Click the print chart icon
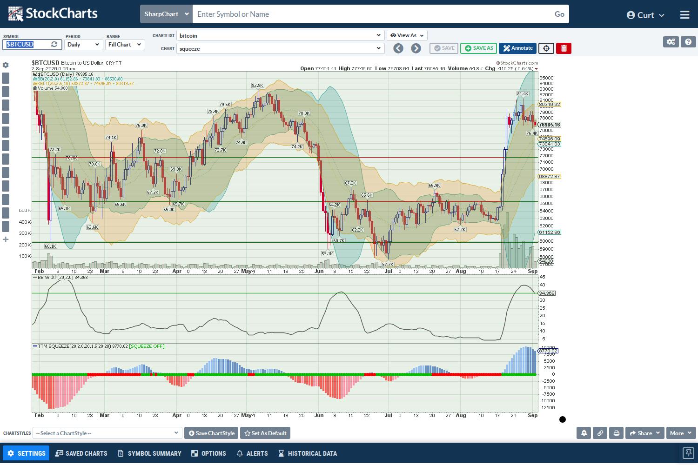 pos(617,433)
